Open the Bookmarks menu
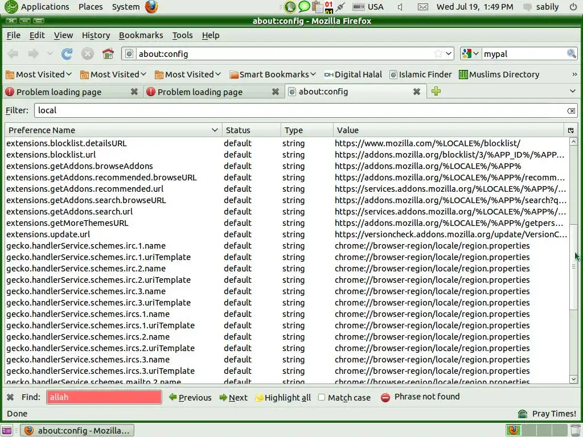This screenshot has height=437, width=583. click(x=141, y=35)
